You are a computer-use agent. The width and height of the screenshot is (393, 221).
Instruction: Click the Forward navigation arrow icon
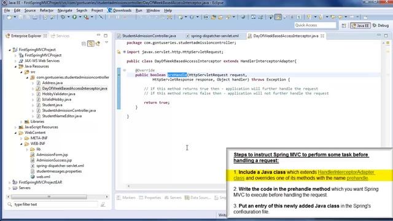tap(352, 17)
